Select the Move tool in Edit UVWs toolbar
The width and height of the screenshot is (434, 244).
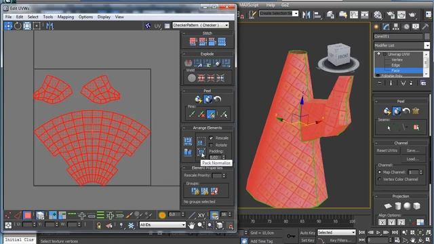(8, 26)
